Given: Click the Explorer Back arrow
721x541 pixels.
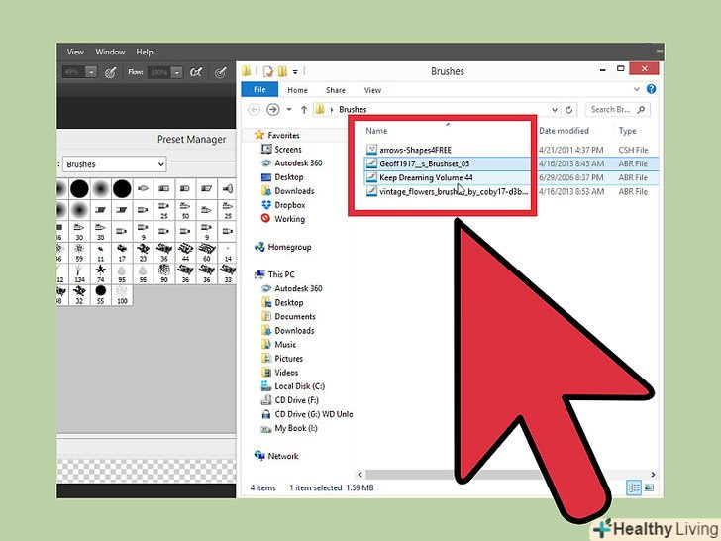Looking at the screenshot, I should point(254,109).
